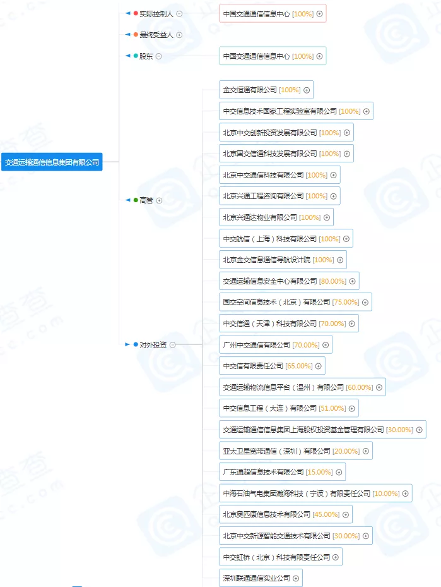Open 北京兴通达物业有限公司 link

tap(260, 217)
